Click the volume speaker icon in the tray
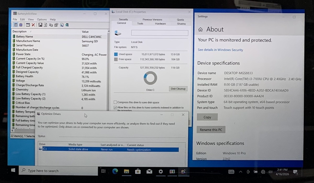 (270, 172)
